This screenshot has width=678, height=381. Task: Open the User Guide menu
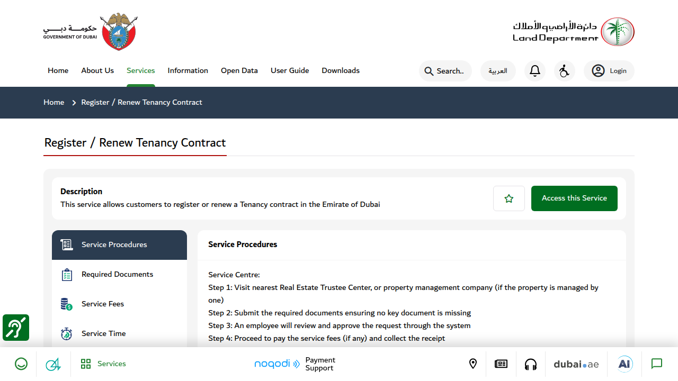[x=290, y=70]
